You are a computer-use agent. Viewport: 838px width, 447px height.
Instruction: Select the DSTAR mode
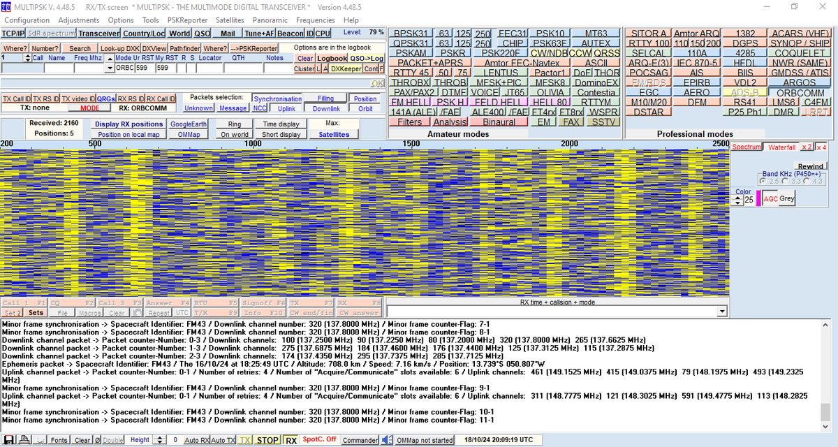[x=647, y=112]
